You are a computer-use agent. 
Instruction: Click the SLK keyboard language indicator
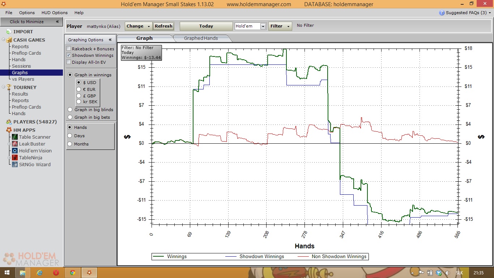coord(459,273)
